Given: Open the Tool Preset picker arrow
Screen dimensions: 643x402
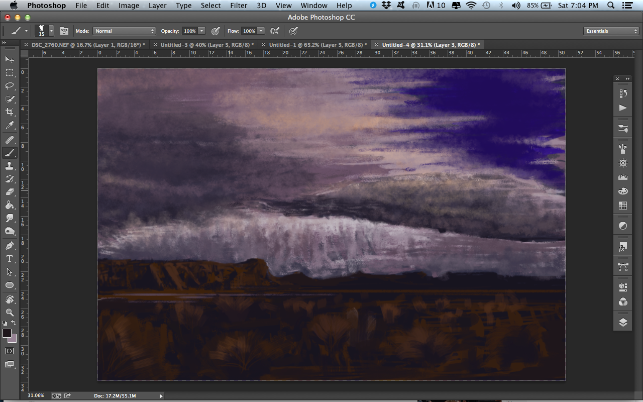Looking at the screenshot, I should point(26,31).
